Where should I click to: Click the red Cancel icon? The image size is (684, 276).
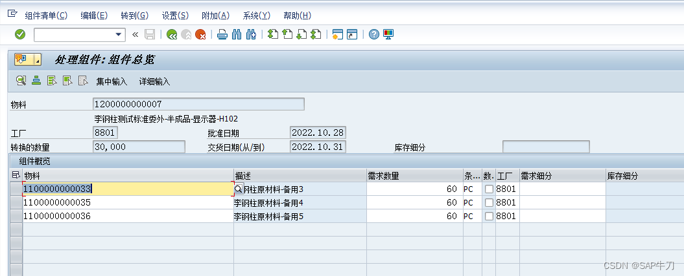coord(201,34)
